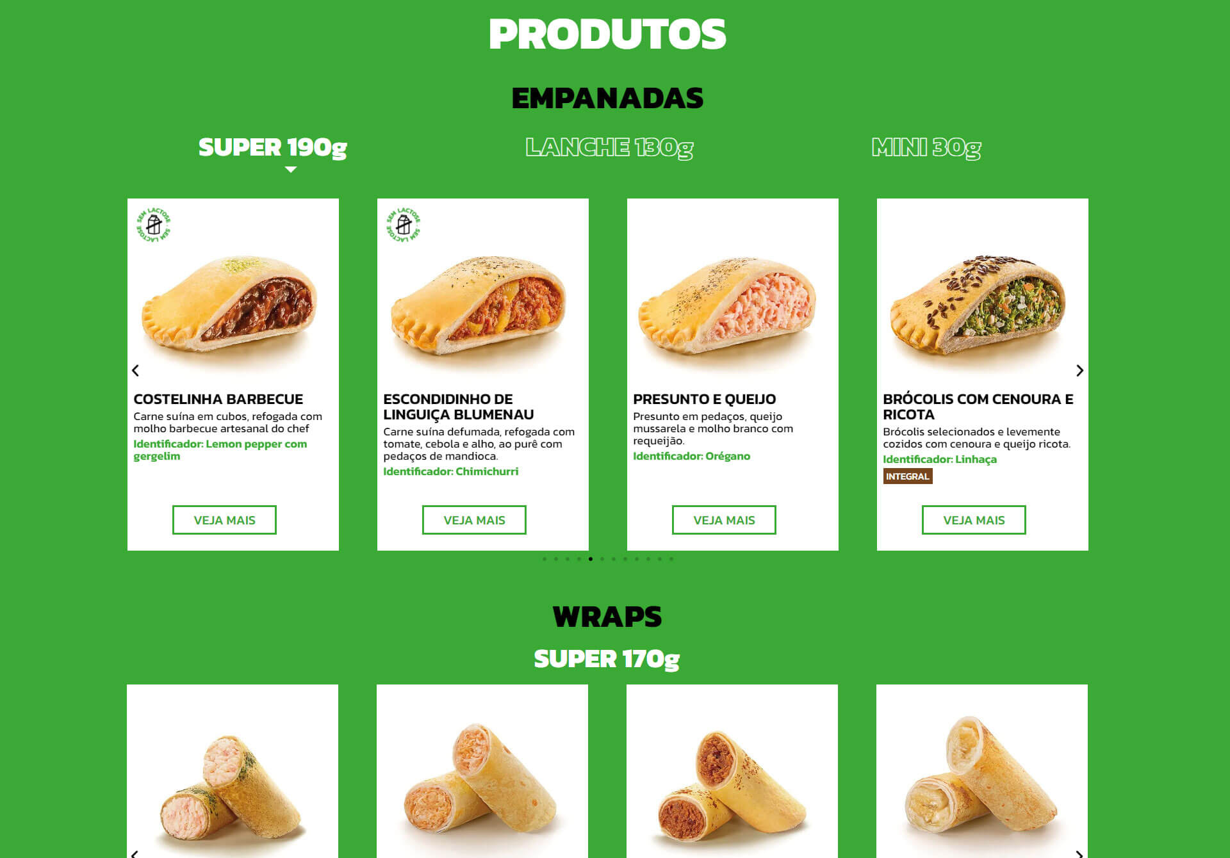Switch to the MINI 30g tab
This screenshot has height=858, width=1230.
tap(926, 147)
